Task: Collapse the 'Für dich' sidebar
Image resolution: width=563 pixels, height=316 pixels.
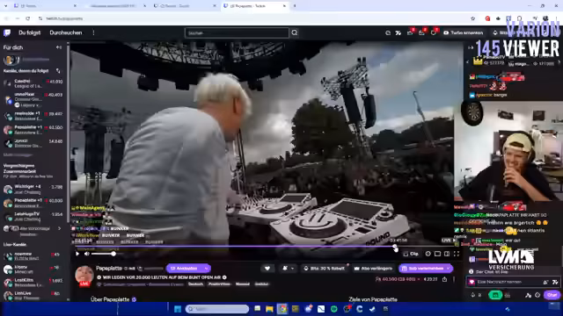Action: (x=59, y=47)
